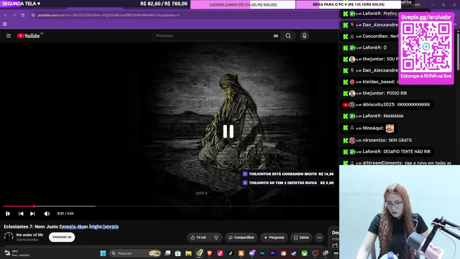Dislike the video with thumbs-down

(216, 237)
